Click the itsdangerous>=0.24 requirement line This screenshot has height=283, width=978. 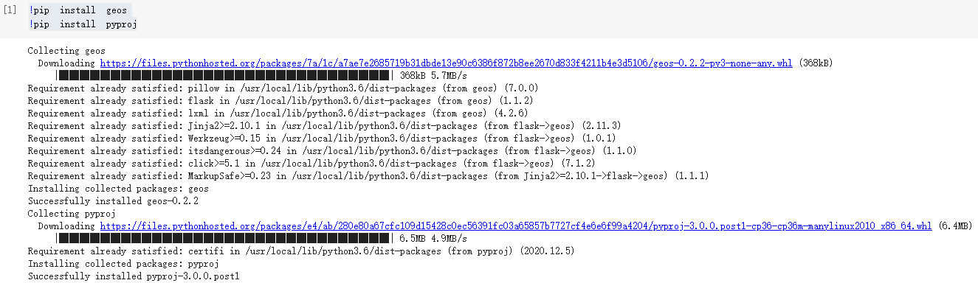[x=332, y=151]
